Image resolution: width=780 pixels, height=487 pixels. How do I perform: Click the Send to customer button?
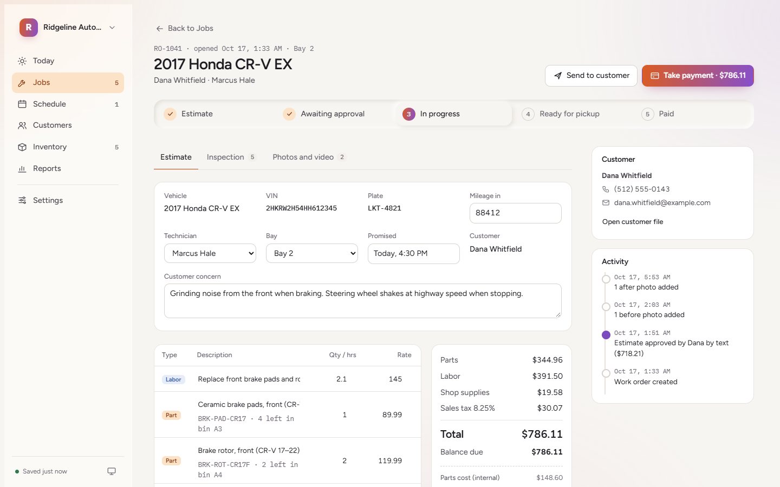click(x=591, y=76)
